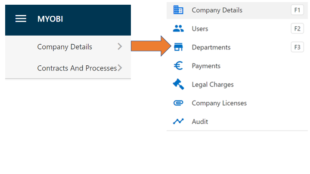Image resolution: width=310 pixels, height=174 pixels.
Task: Click the F2 shortcut badge
Action: pos(298,29)
